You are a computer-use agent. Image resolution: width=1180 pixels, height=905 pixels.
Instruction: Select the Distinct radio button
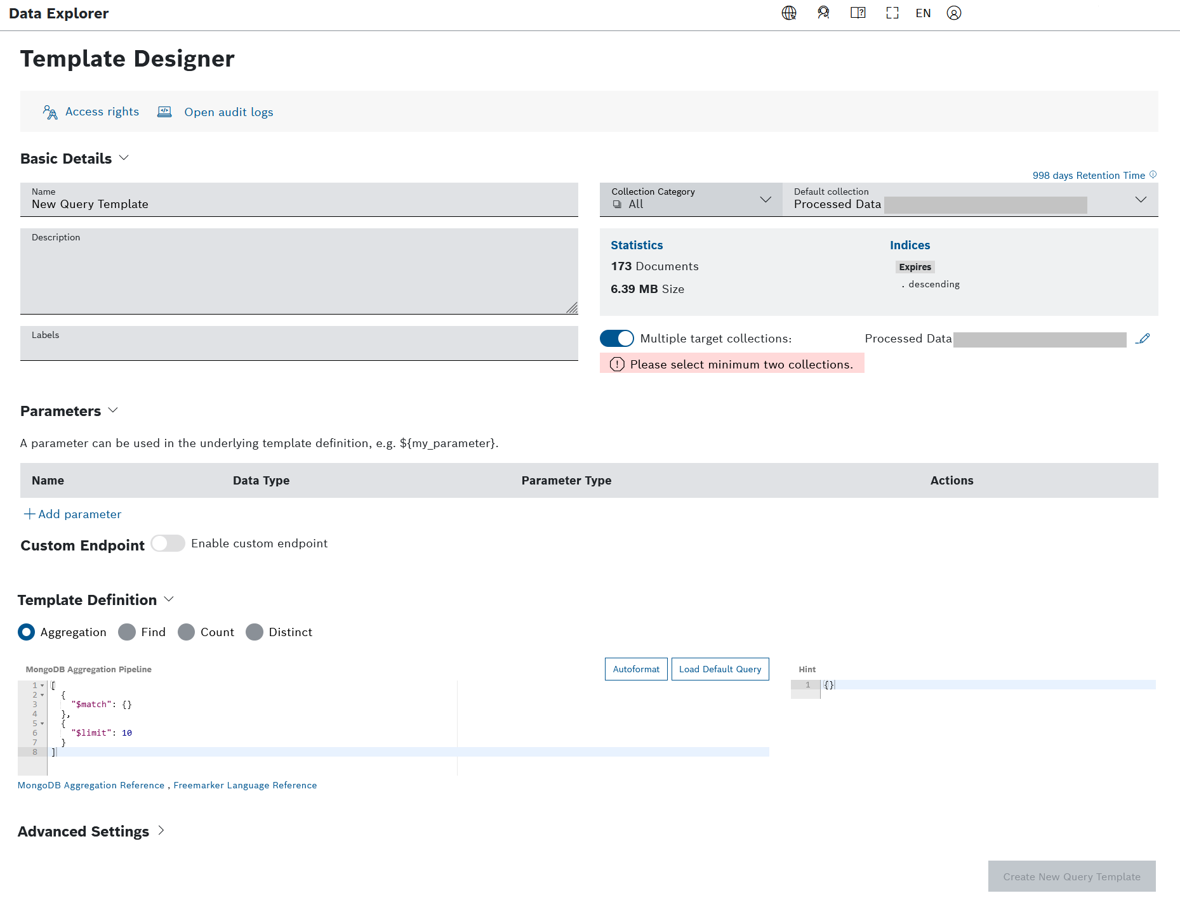click(255, 632)
